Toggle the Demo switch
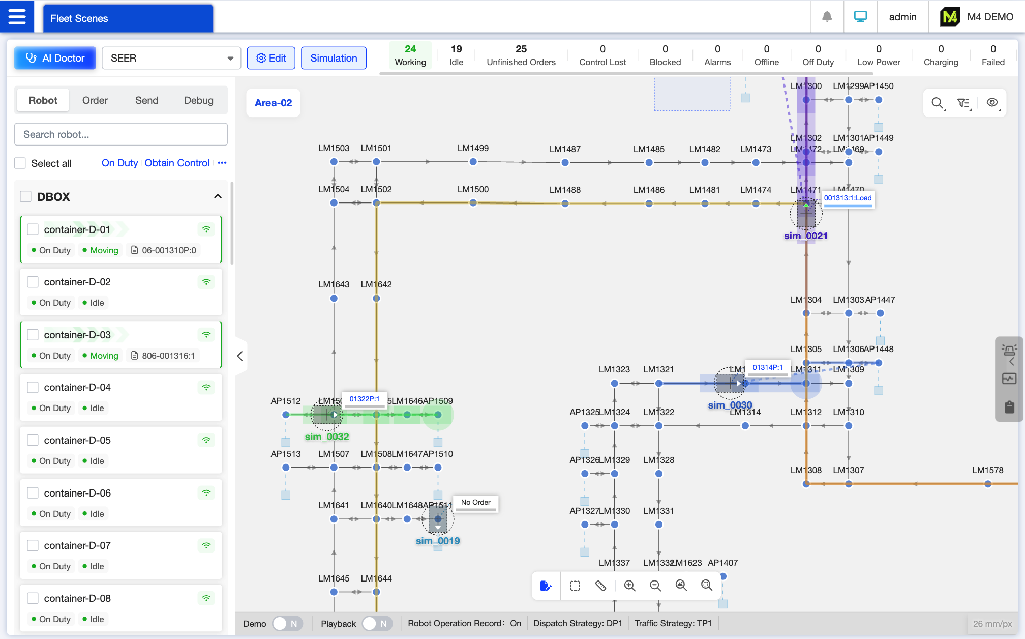This screenshot has height=639, width=1025. [287, 623]
